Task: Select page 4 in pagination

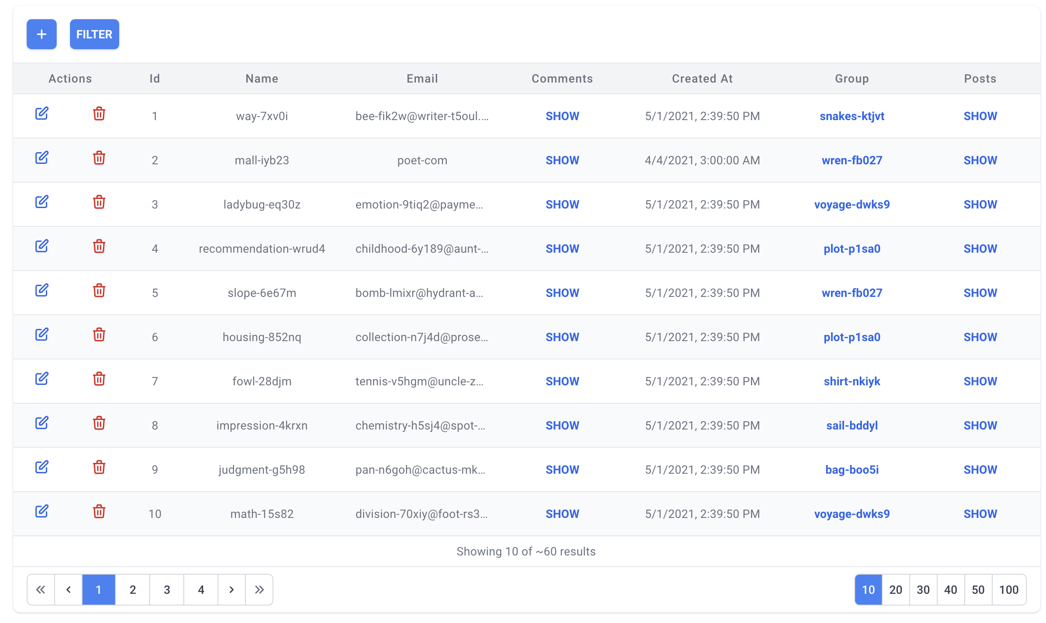Action: 201,589
